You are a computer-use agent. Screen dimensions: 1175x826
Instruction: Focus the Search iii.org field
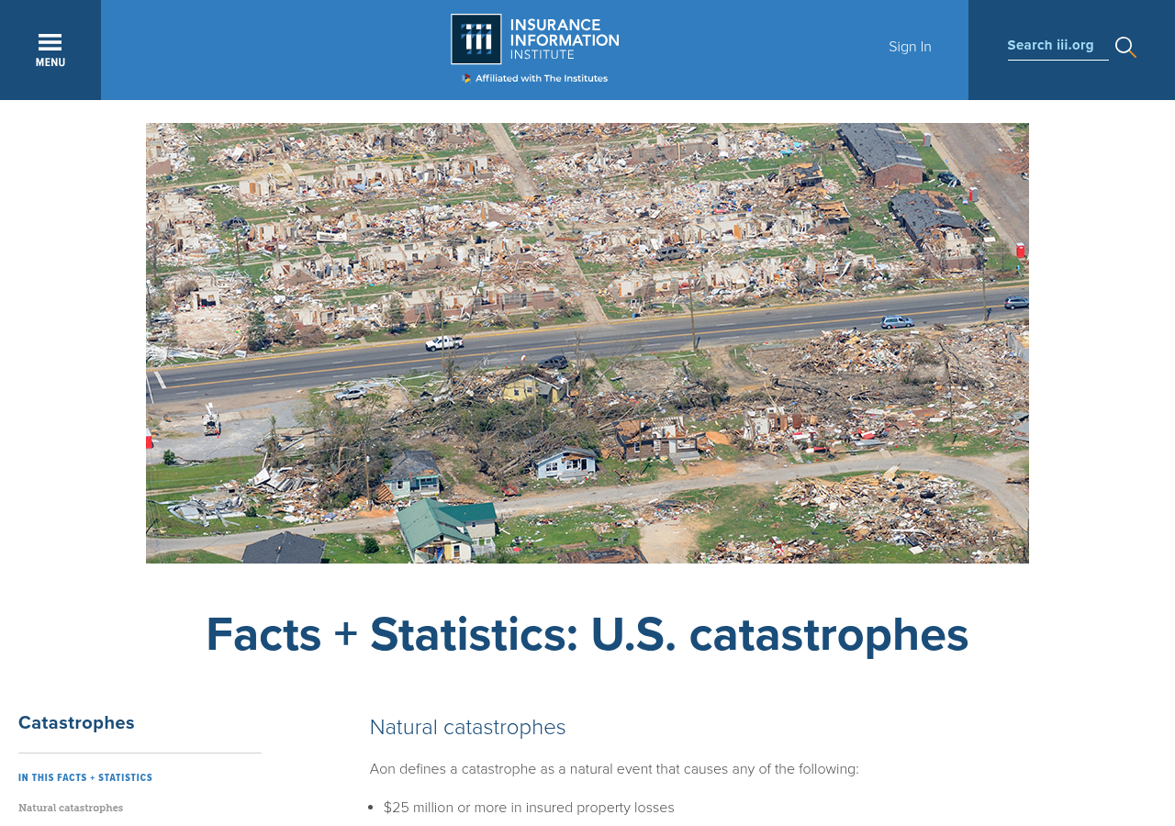pos(1057,46)
